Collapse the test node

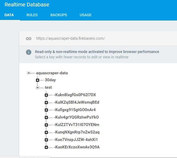pyautogui.click(x=38, y=88)
